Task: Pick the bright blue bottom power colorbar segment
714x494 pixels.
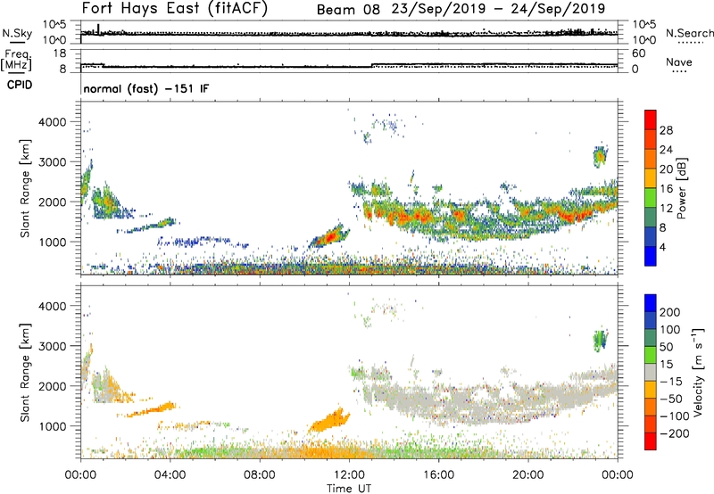Action: click(x=651, y=256)
